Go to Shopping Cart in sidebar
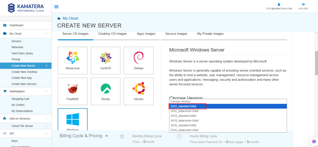 [x=20, y=99]
